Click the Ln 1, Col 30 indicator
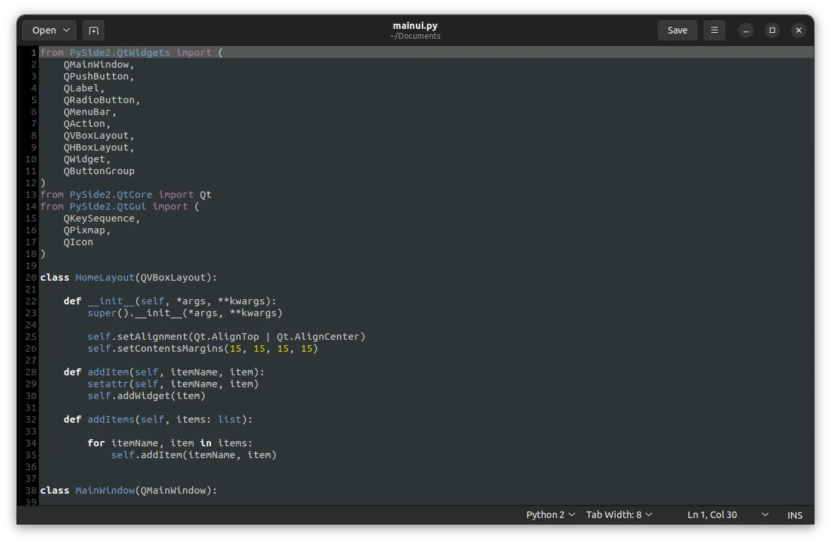 (712, 515)
